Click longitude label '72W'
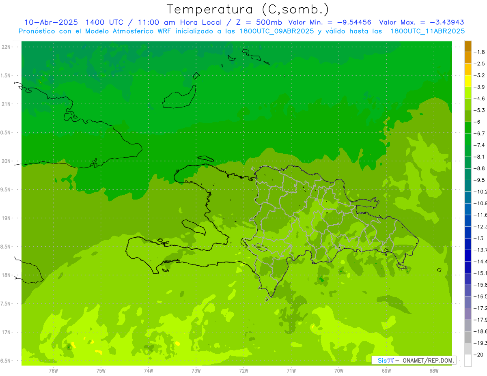487x376 pixels. coord(243,370)
